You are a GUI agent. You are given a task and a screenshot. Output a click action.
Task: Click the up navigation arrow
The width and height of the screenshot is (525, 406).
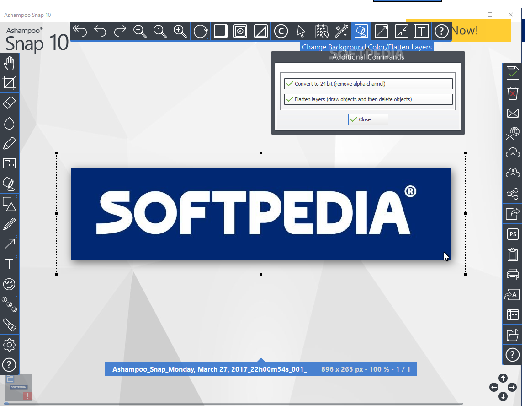(503, 378)
